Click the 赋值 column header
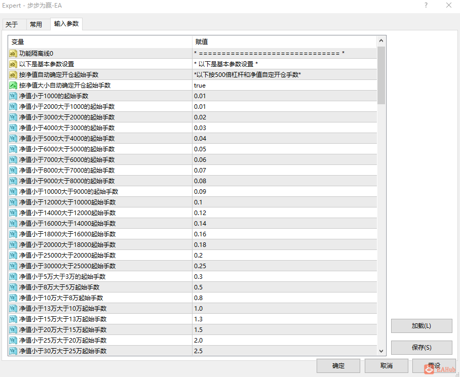 285,42
